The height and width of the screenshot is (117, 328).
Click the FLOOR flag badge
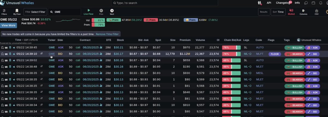(275, 54)
